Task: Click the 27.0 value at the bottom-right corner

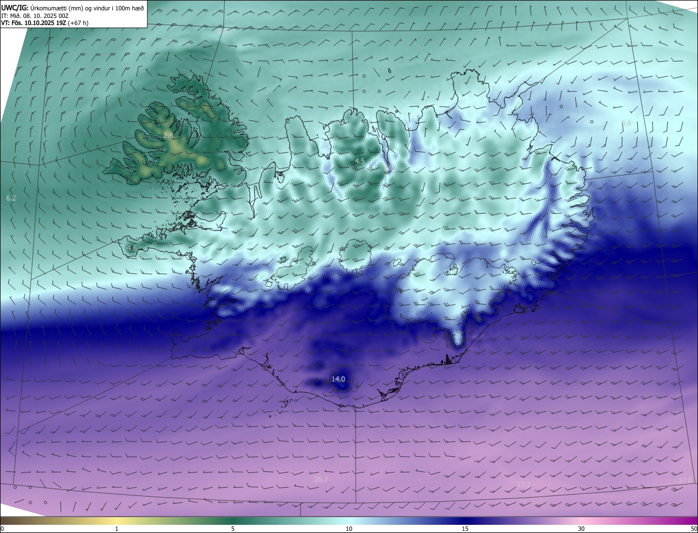Action: (685, 480)
